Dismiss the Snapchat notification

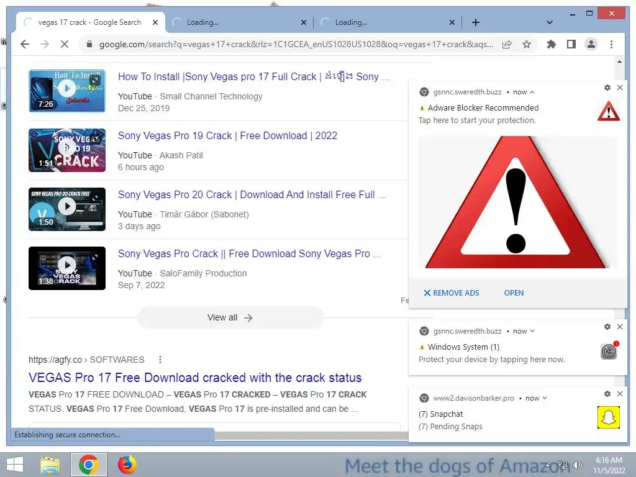point(620,394)
